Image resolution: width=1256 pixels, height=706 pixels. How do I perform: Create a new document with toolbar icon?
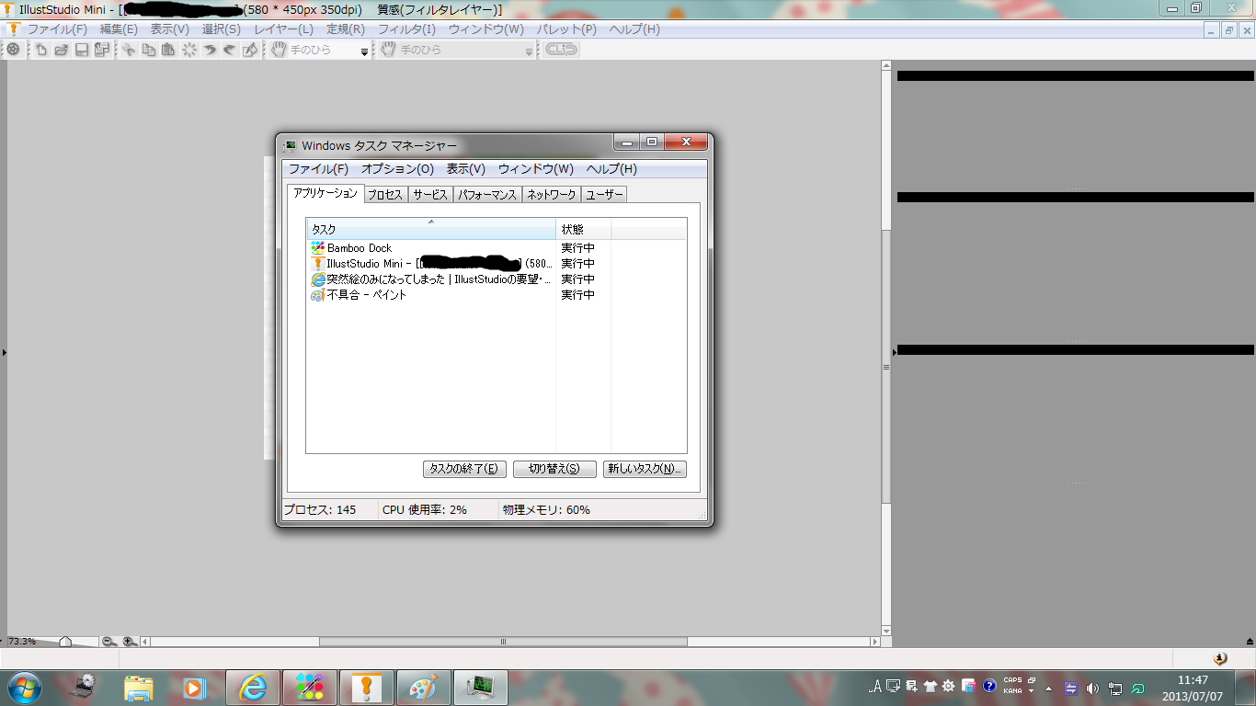click(41, 50)
